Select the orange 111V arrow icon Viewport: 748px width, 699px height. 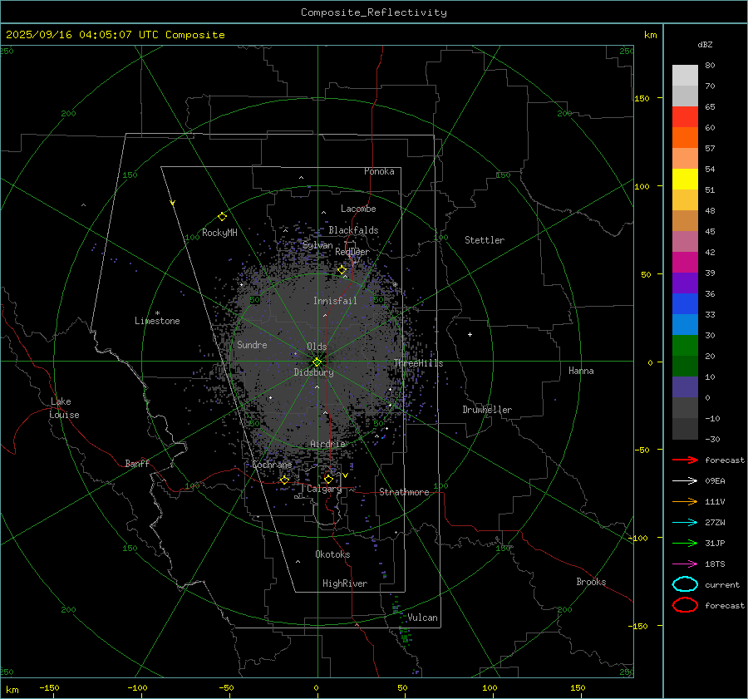point(685,501)
